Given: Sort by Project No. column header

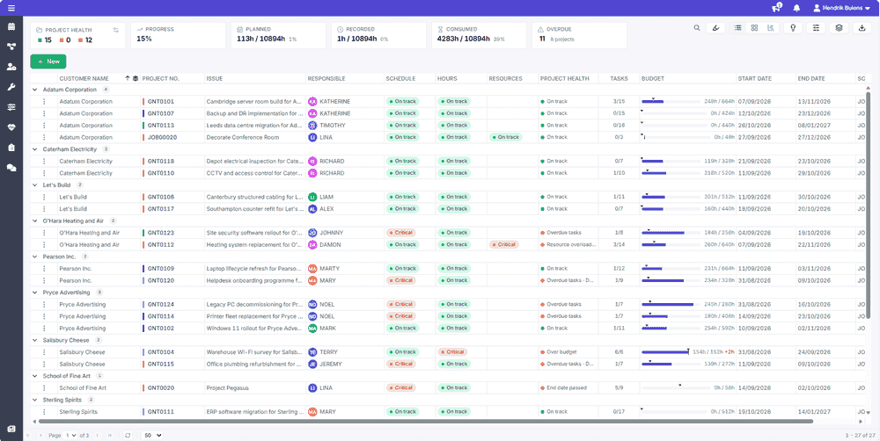Looking at the screenshot, I should coord(160,78).
